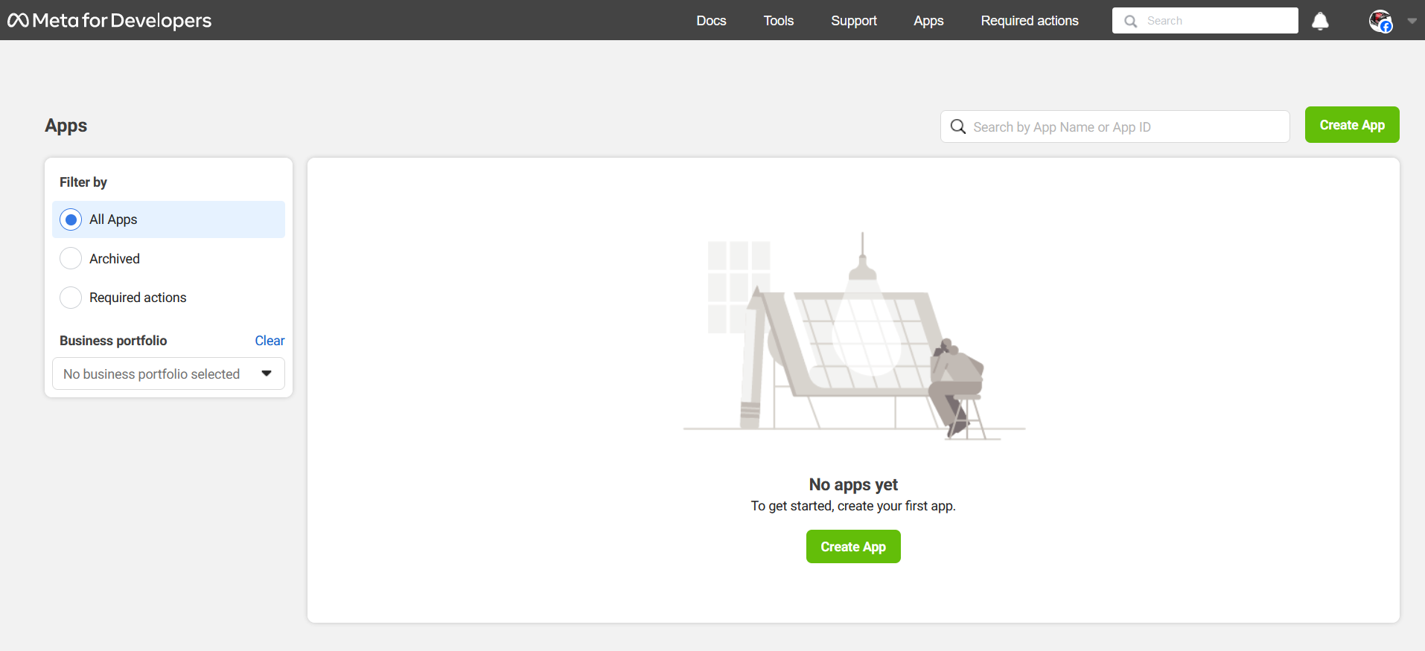Open Required actions in the top navigation
The height and width of the screenshot is (651, 1425).
1030,21
